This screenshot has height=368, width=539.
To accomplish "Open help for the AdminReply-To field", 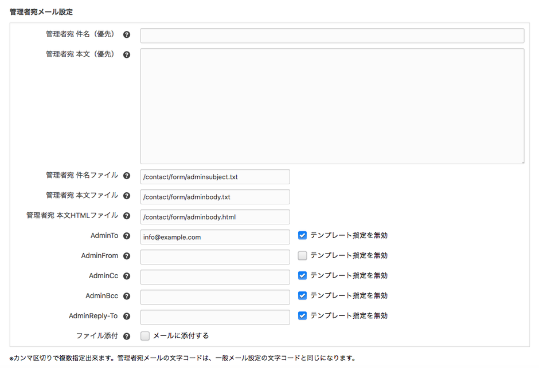I will pos(127,315).
